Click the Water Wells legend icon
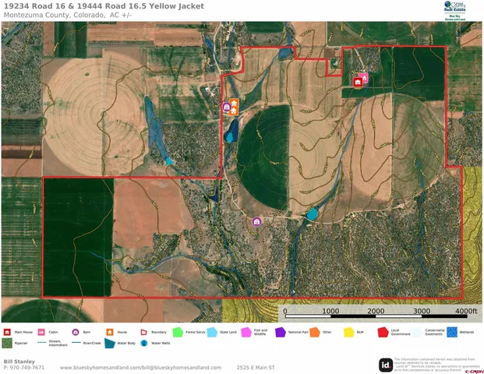Screen dimensions: 484x374 click(x=144, y=343)
